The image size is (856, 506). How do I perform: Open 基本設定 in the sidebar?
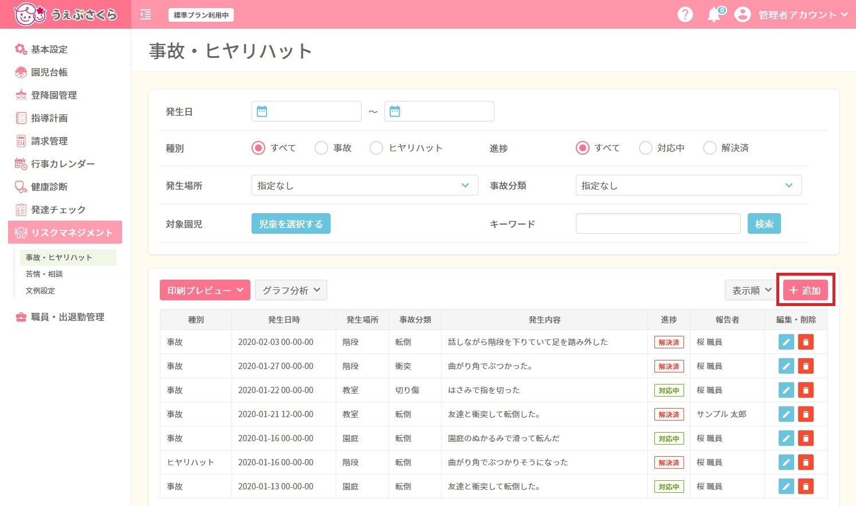click(49, 49)
